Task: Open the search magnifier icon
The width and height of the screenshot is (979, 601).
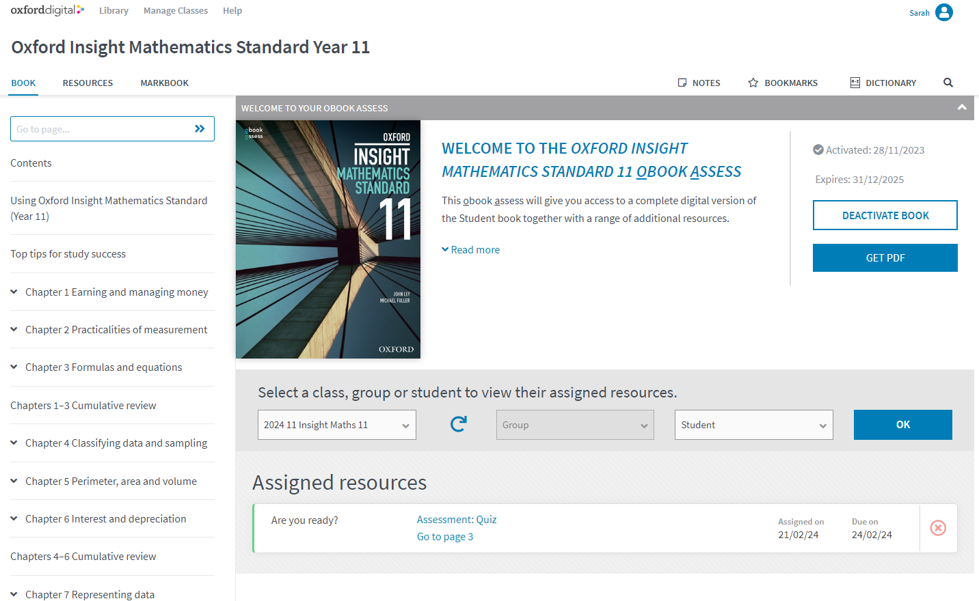Action: coord(948,83)
